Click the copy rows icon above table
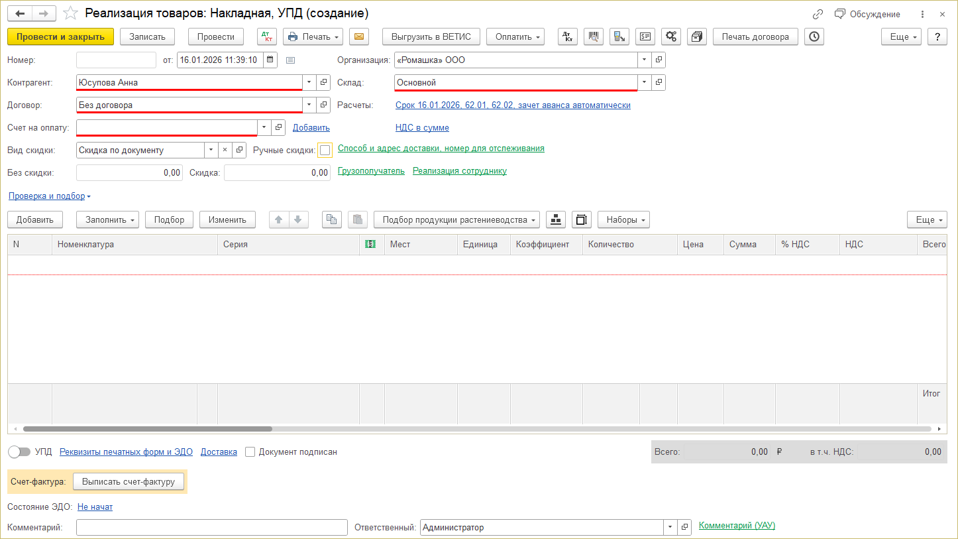Viewport: 958px width, 539px height. [x=332, y=219]
